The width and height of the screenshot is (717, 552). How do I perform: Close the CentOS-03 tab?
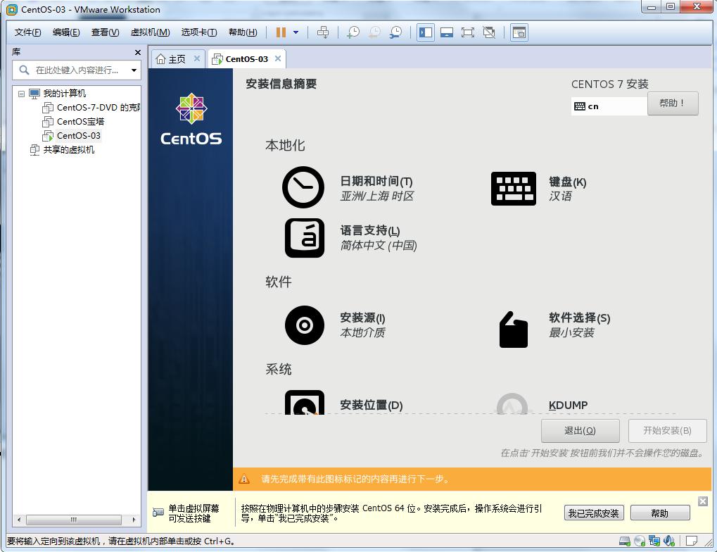(277, 58)
